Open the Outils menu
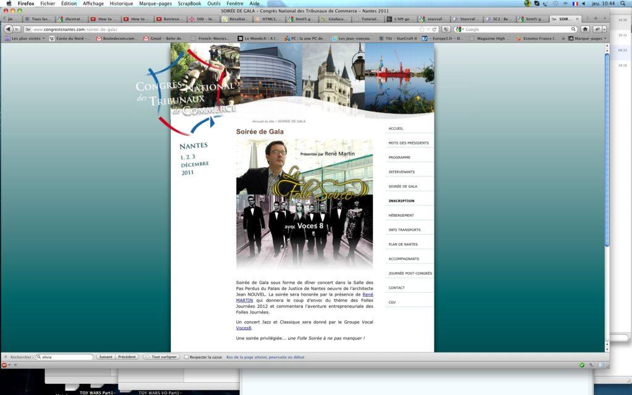 [x=214, y=4]
